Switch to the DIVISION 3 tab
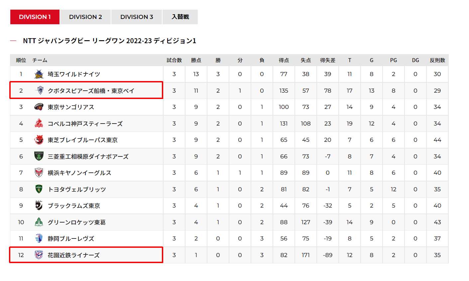469x281 pixels. pos(137,17)
